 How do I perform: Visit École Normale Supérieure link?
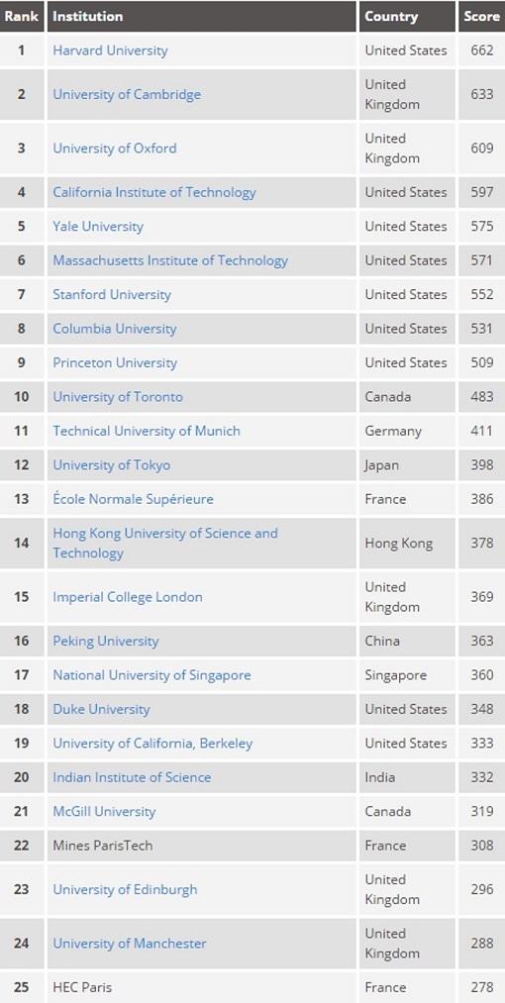click(133, 498)
